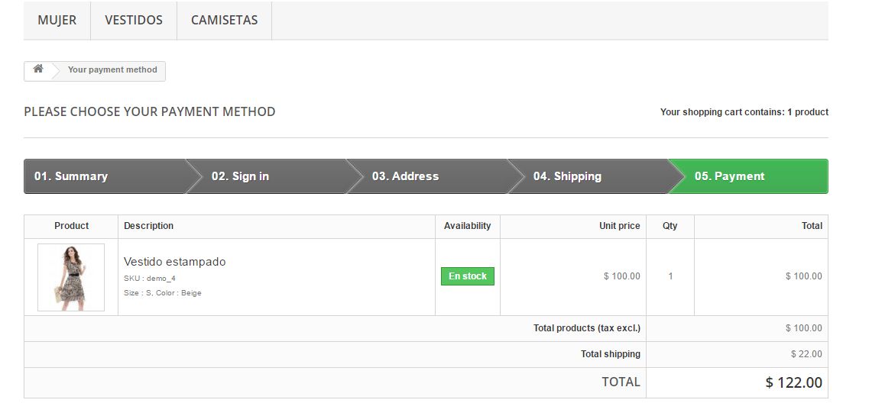Click the Description column header
Image resolution: width=869 pixels, height=416 pixels.
click(149, 226)
